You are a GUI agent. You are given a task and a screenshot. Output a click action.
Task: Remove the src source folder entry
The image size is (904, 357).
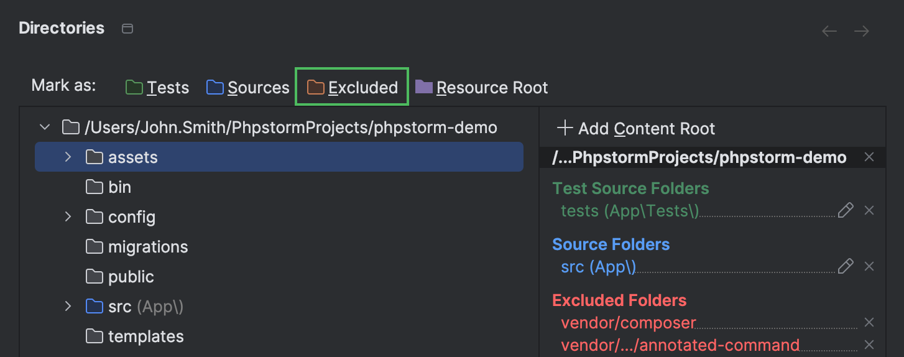[x=869, y=267]
